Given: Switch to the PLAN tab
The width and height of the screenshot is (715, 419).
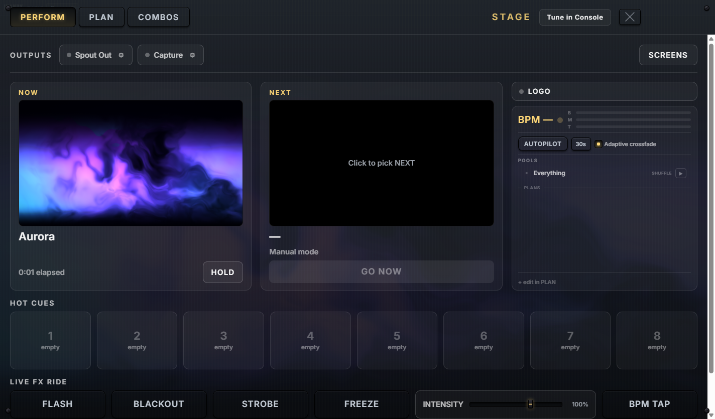Looking at the screenshot, I should pyautogui.click(x=101, y=17).
